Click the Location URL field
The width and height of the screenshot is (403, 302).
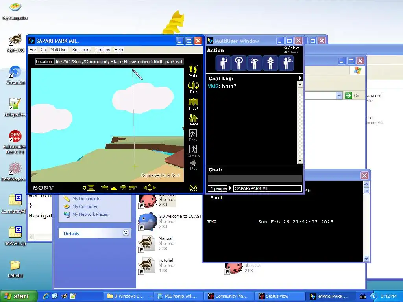(119, 62)
